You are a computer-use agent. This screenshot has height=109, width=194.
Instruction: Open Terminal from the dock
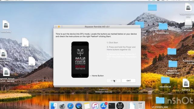[112, 106]
